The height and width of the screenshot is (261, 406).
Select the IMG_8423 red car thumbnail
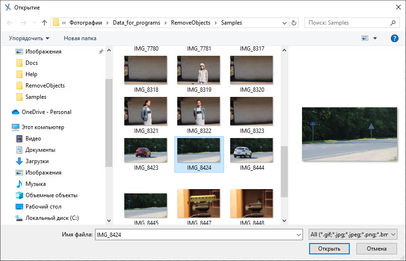[146, 151]
